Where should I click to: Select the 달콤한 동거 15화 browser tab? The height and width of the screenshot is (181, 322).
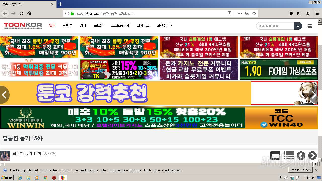coord(28,4)
